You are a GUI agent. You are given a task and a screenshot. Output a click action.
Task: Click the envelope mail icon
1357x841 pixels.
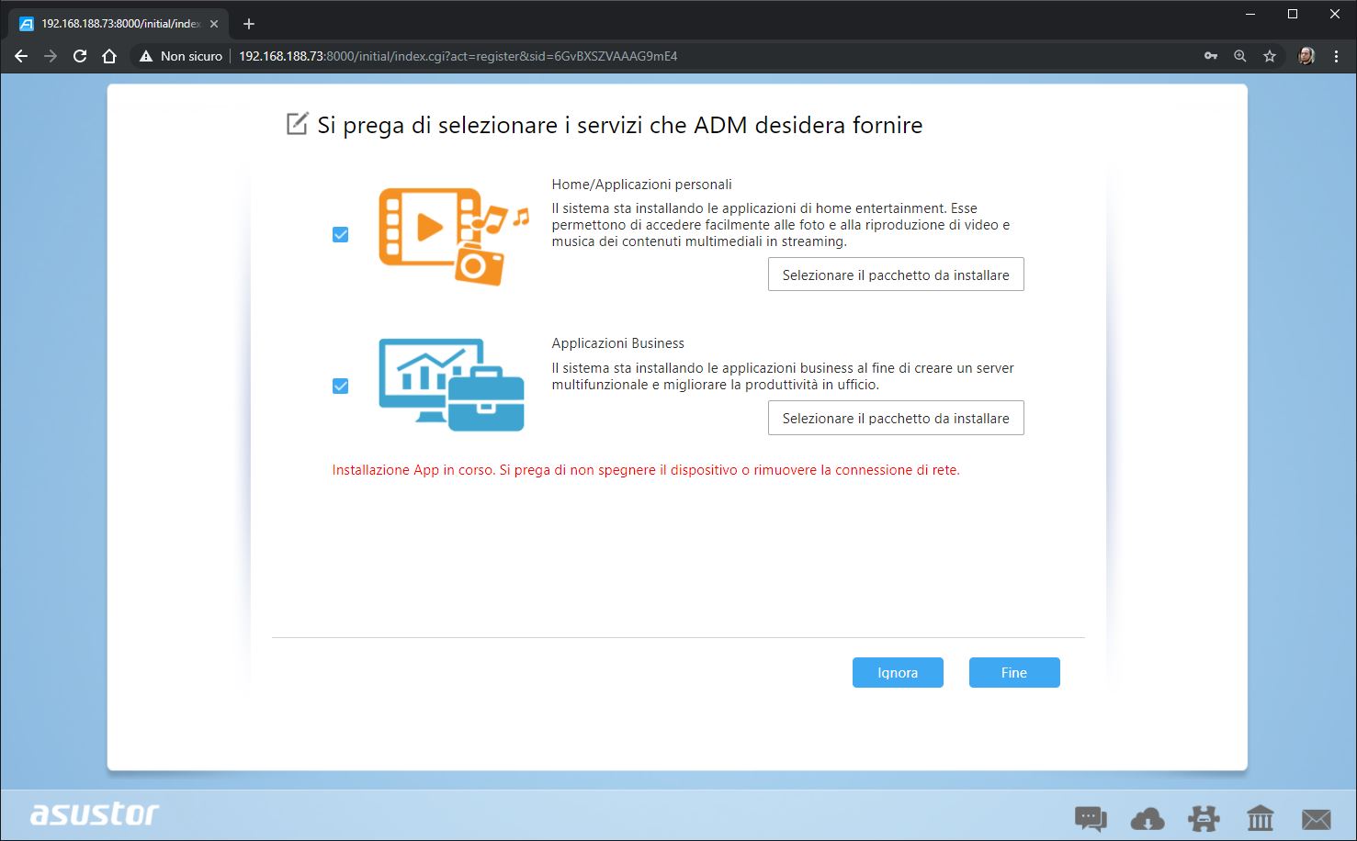[x=1316, y=817]
